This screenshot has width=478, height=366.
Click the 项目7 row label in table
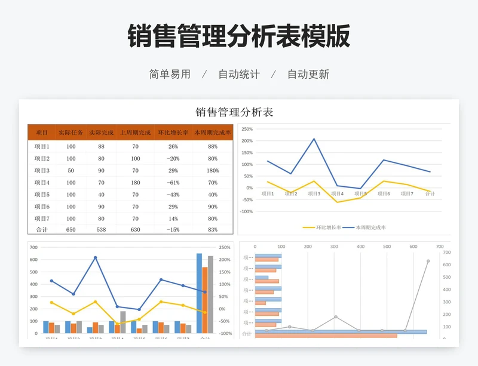42,219
